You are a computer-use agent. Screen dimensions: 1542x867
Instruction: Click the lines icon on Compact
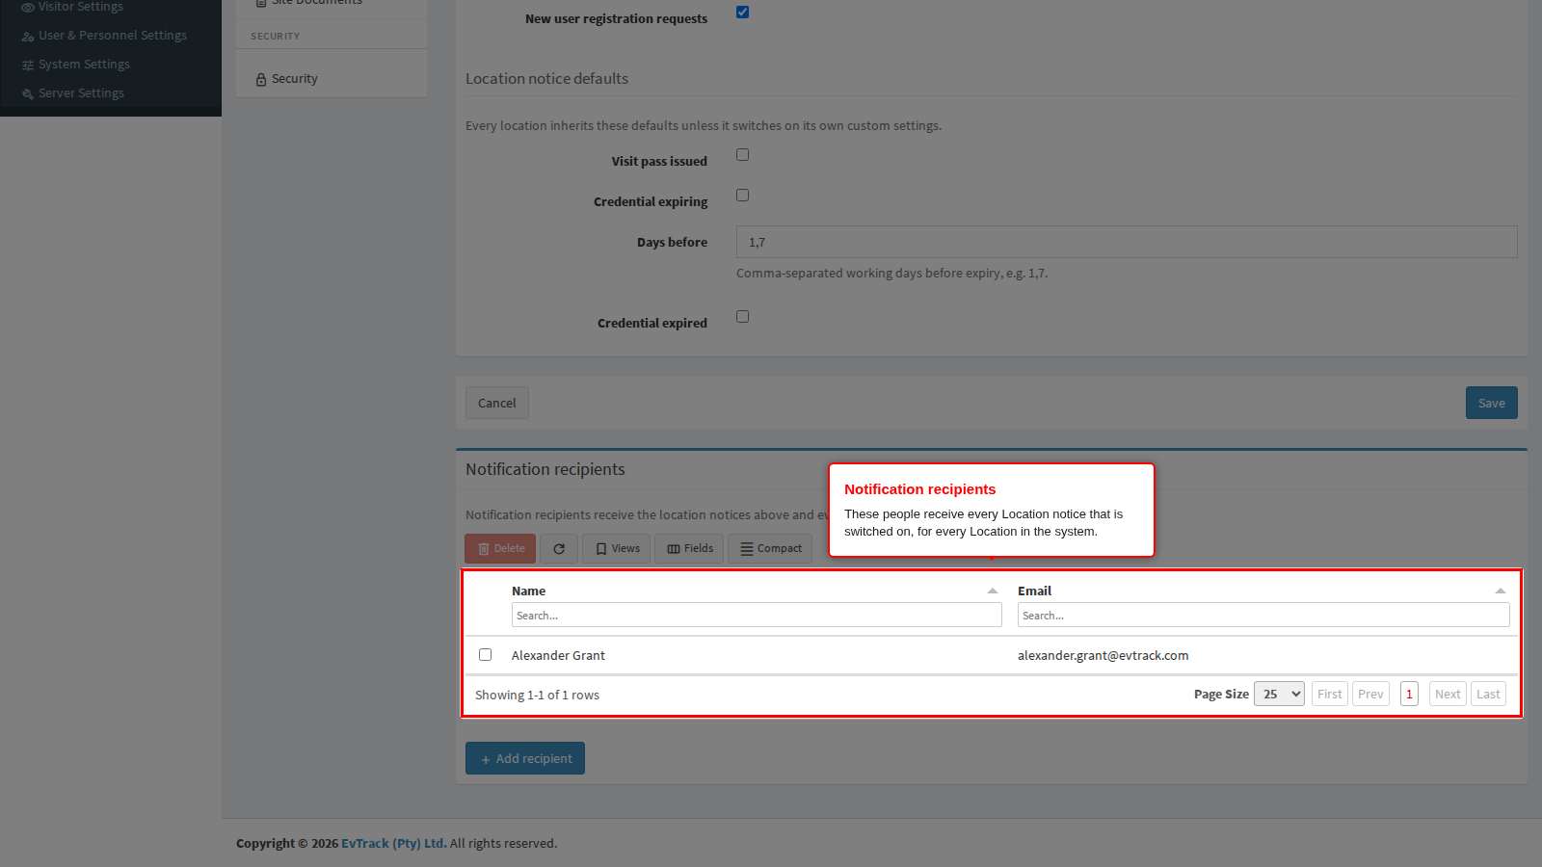coord(747,549)
